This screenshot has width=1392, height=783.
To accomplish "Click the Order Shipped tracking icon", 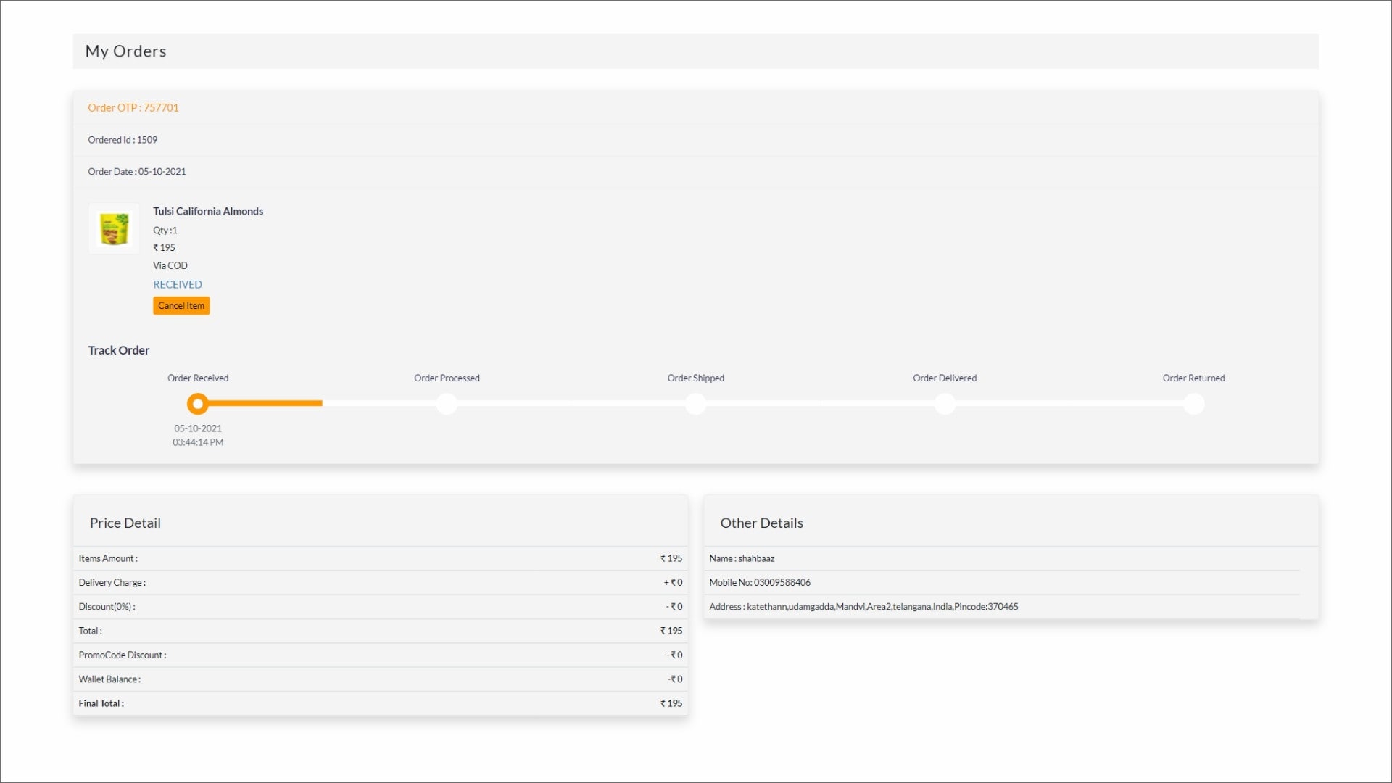I will tap(696, 403).
